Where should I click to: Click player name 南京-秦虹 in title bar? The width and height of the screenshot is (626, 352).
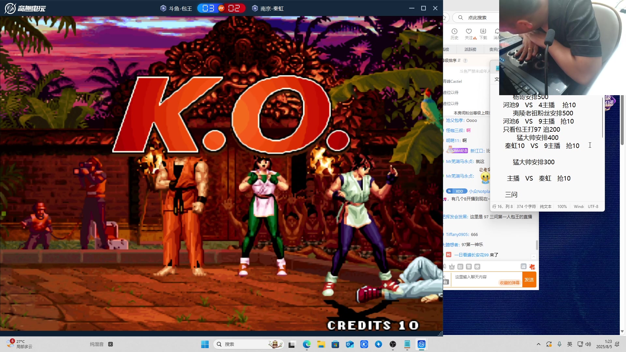tap(272, 8)
